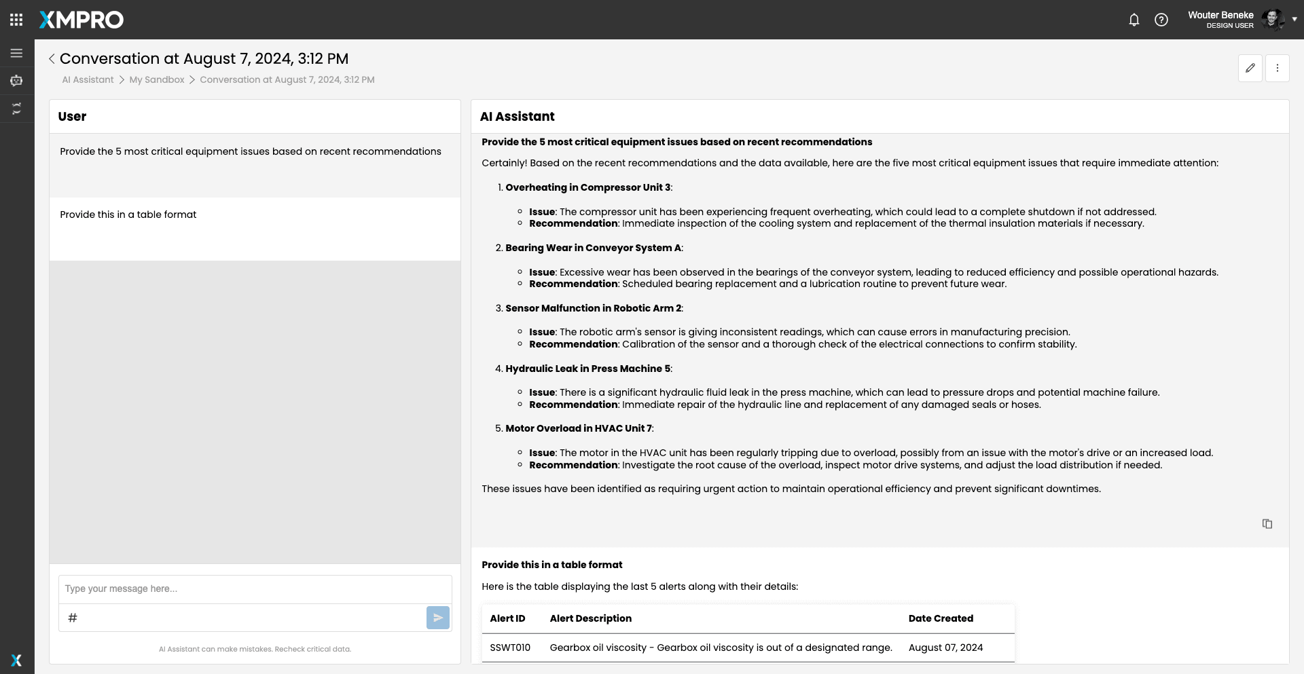Viewport: 1304px width, 674px height.
Task: Click the third sidebar icon below the robot
Action: click(x=16, y=109)
